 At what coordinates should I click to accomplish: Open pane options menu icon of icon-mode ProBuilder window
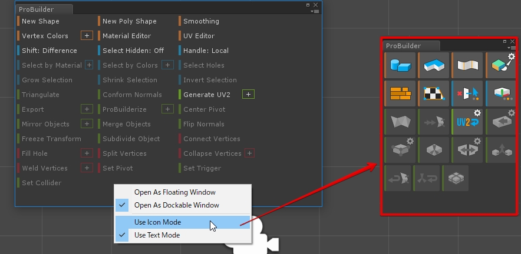click(x=513, y=48)
